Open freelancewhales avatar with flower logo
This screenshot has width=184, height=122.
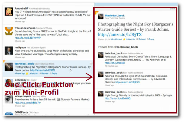(x=9, y=31)
